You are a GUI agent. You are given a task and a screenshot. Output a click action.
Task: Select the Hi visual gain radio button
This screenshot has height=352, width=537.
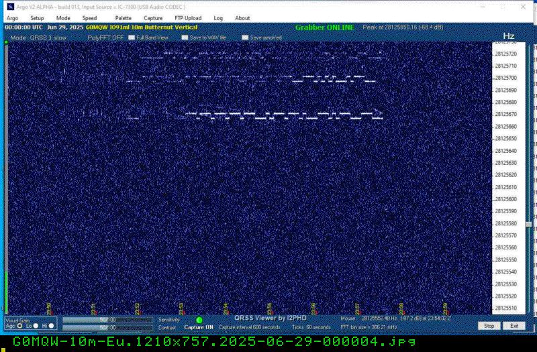click(x=51, y=326)
